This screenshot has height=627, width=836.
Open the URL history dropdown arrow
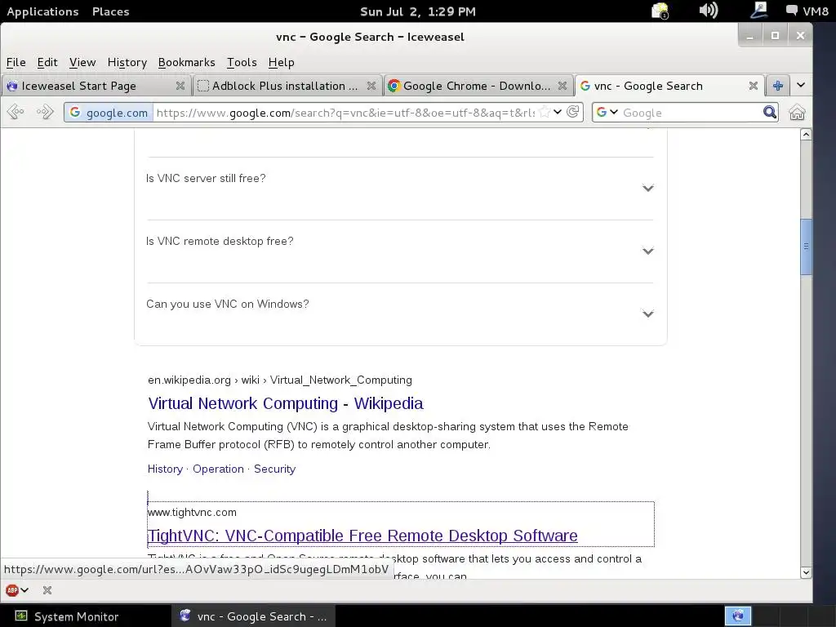(558, 112)
